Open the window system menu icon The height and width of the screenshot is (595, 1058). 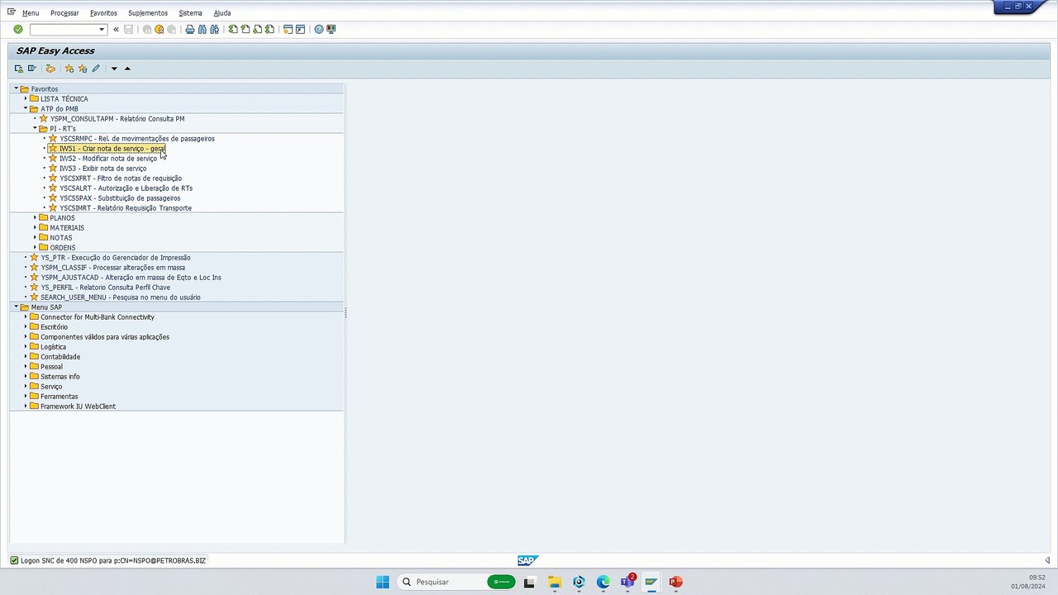tap(11, 12)
